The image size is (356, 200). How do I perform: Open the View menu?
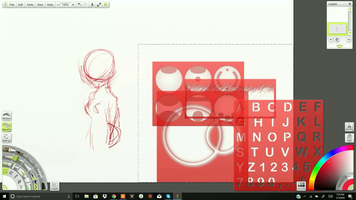point(40,5)
